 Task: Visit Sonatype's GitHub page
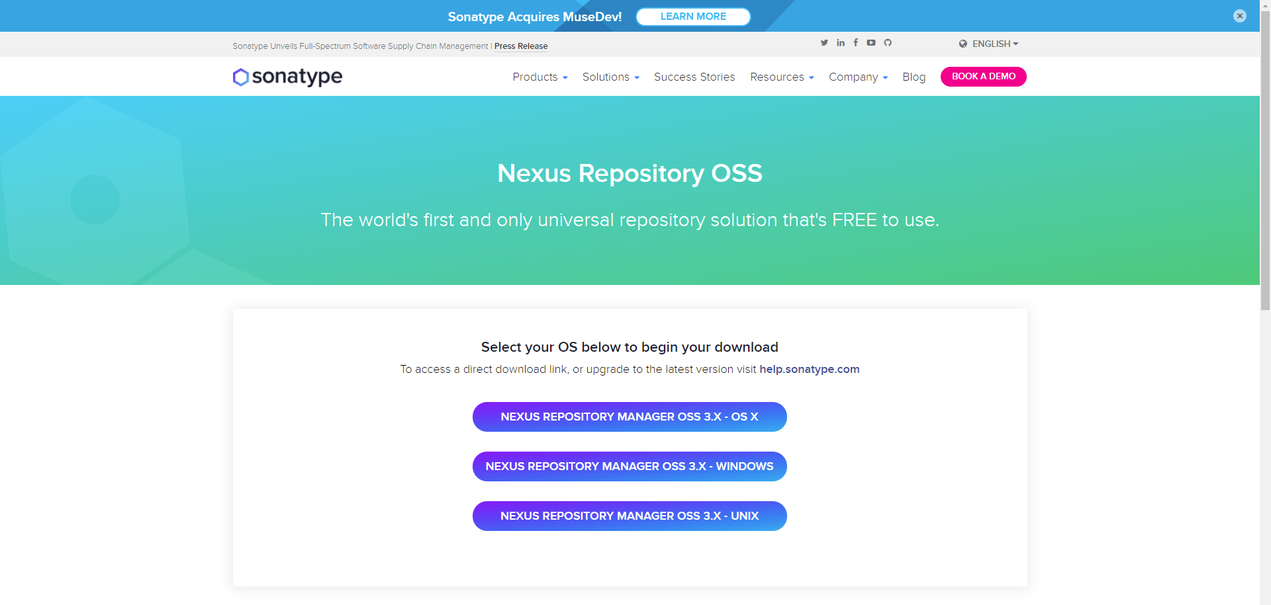pyautogui.click(x=887, y=43)
